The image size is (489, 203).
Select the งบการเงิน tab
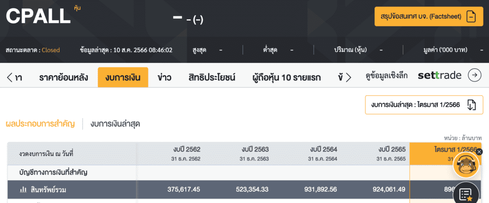point(123,77)
